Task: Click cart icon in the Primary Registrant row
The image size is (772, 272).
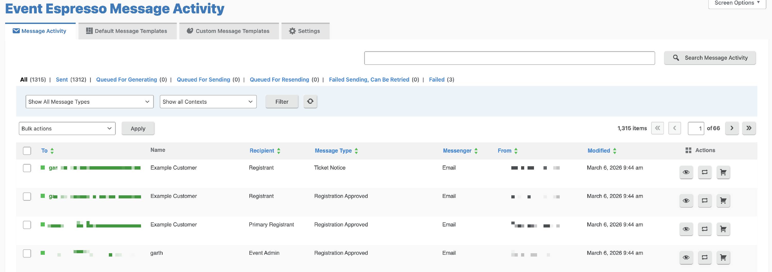Action: coord(723,229)
